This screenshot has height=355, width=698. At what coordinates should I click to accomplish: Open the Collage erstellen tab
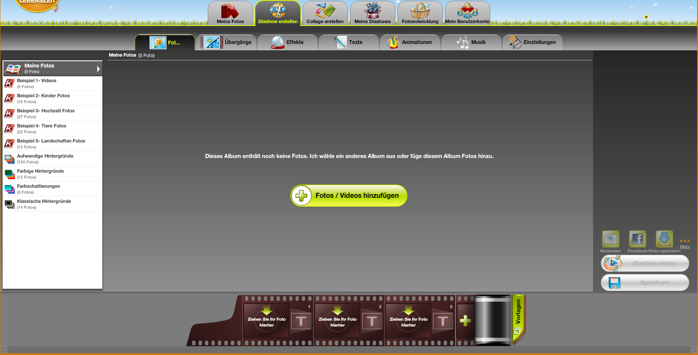click(x=325, y=13)
